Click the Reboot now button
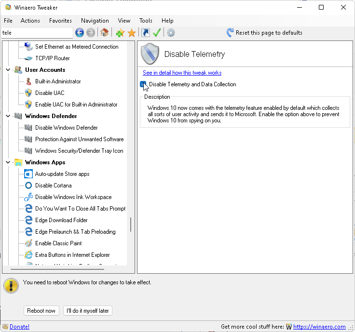The height and width of the screenshot is (332, 355). point(41,311)
